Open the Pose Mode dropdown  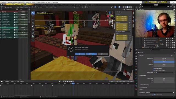tap(40, 7)
